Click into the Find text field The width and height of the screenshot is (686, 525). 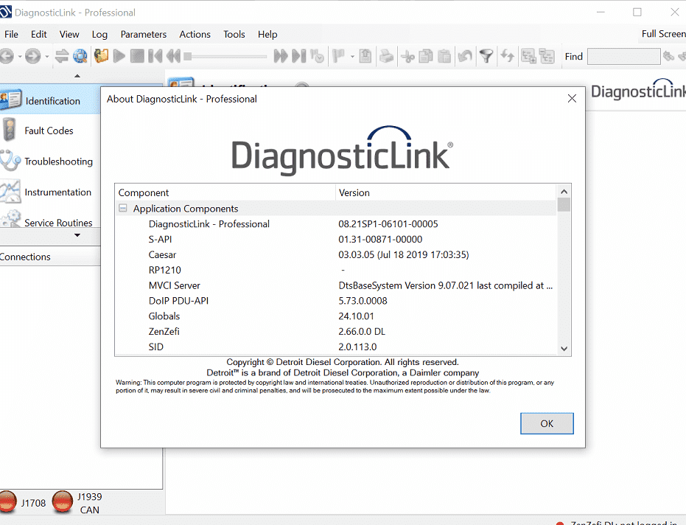pos(623,57)
